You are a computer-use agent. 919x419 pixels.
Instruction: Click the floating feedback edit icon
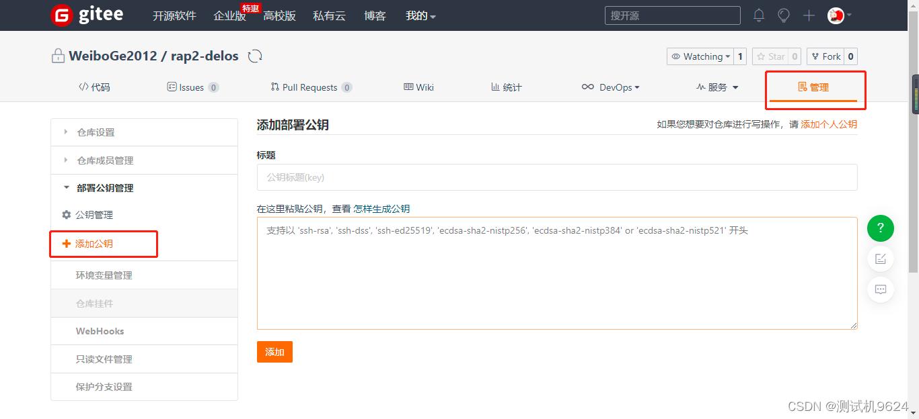[x=881, y=259]
